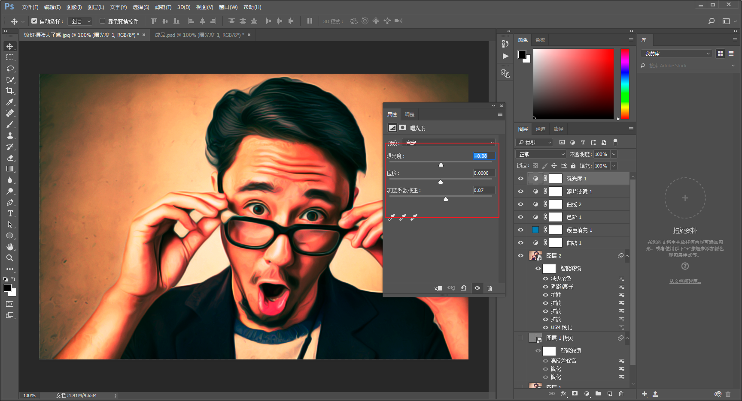
Task: Delete layer with Layers panel trash icon
Action: (x=621, y=394)
